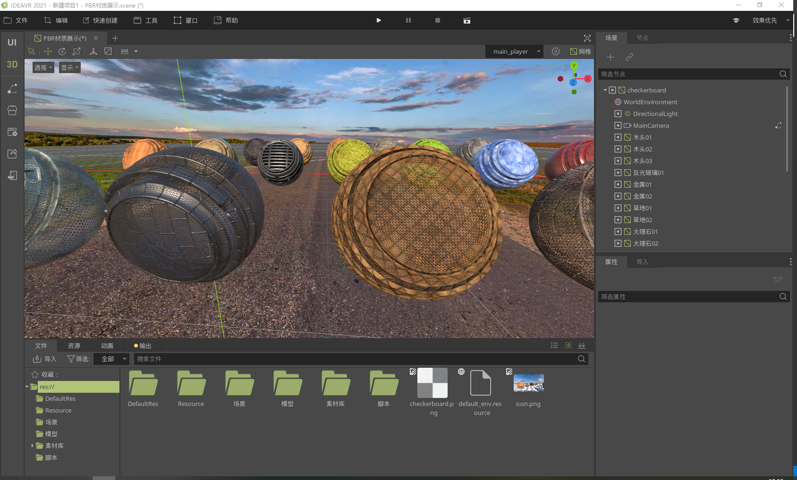Image resolution: width=797 pixels, height=480 pixels.
Task: Activate the move tool in viewport toolbar
Action: click(48, 51)
